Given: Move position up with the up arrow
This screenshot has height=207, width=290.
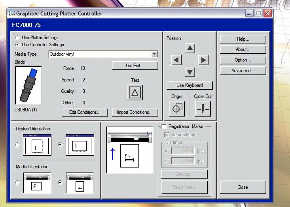Looking at the screenshot, I should [190, 48].
